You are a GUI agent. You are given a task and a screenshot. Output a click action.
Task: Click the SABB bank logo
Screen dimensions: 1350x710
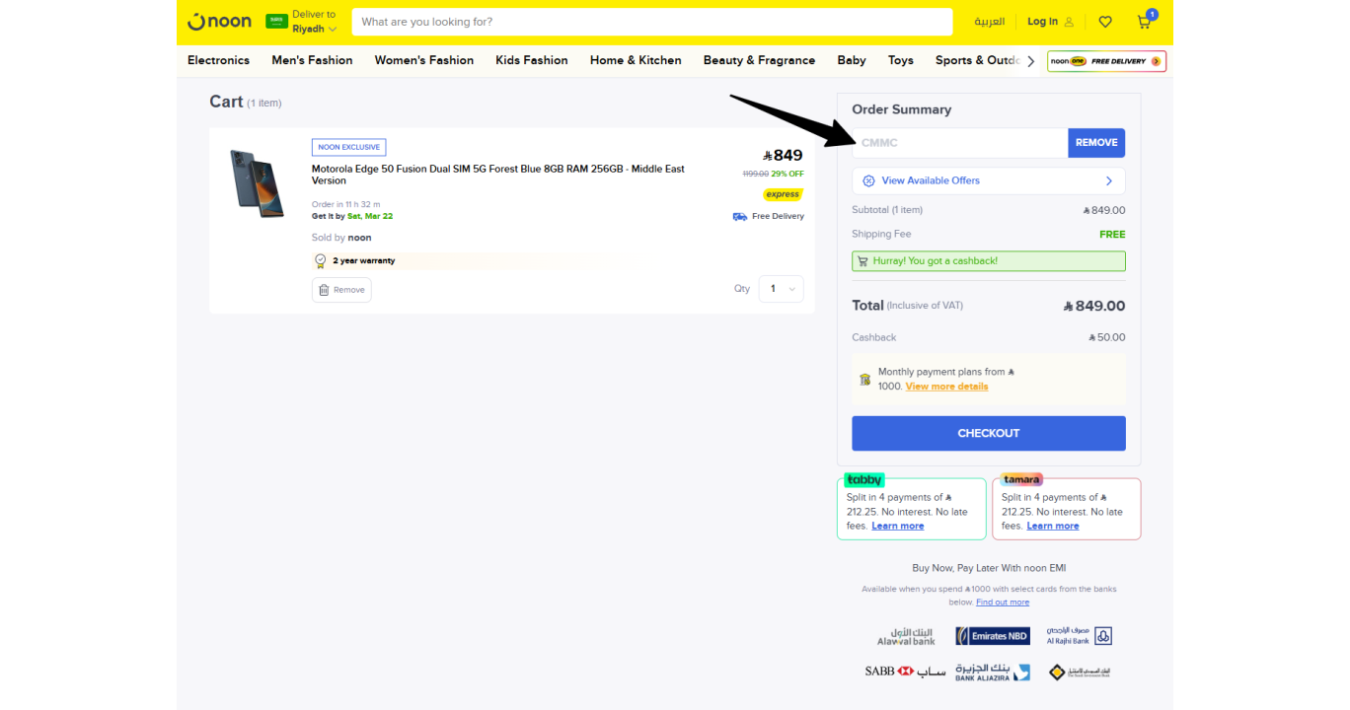point(905,672)
